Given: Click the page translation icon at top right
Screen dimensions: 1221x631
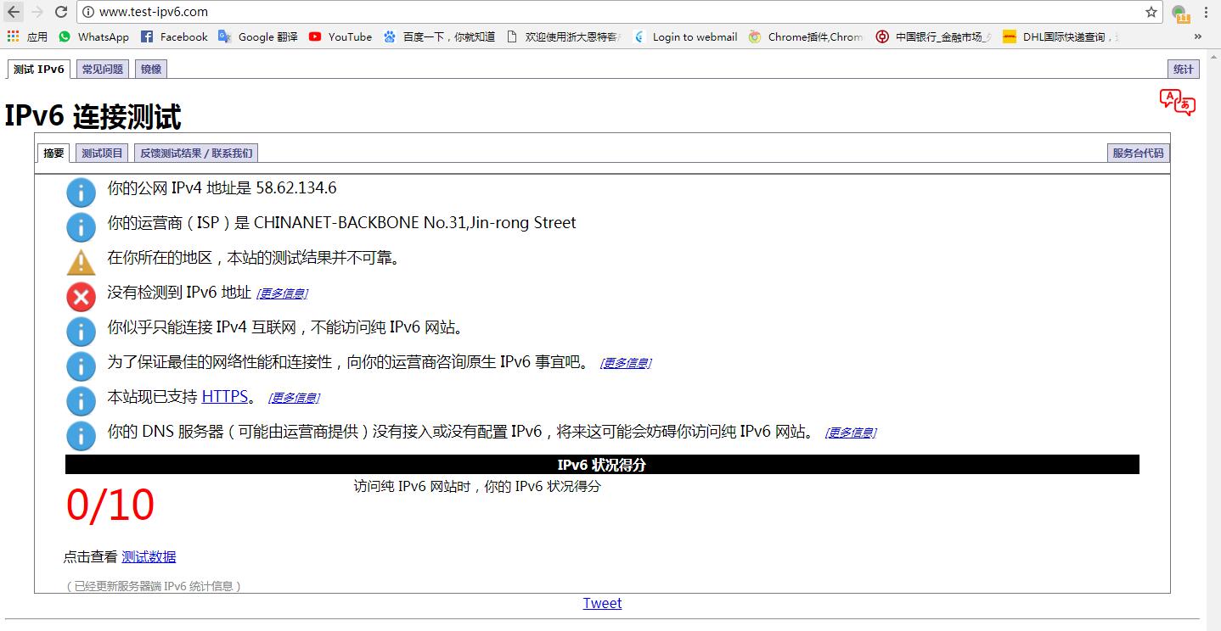Looking at the screenshot, I should [x=1179, y=101].
